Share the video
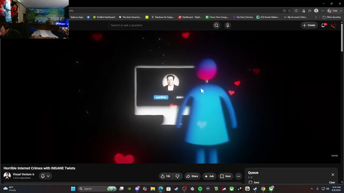The width and height of the screenshot is (344, 193). (192, 176)
